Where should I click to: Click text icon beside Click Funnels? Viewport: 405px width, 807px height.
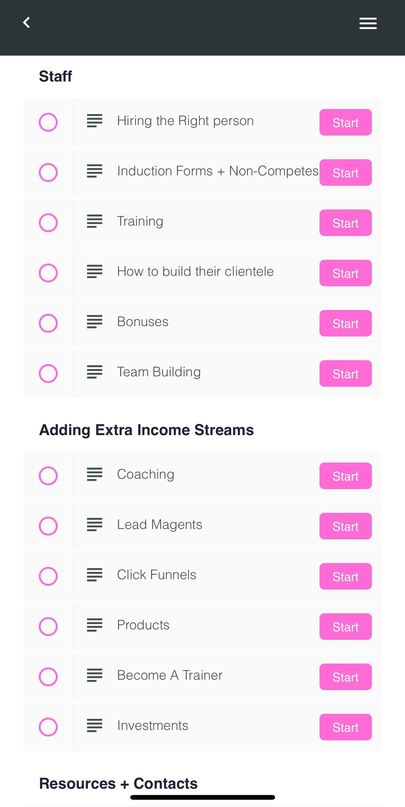95,575
